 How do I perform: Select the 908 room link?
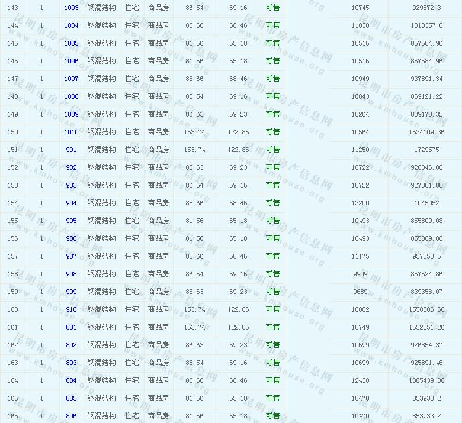tap(71, 275)
